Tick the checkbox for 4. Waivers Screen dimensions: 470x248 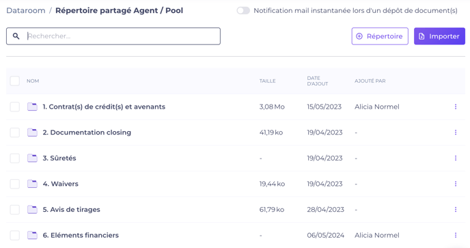[x=15, y=184]
